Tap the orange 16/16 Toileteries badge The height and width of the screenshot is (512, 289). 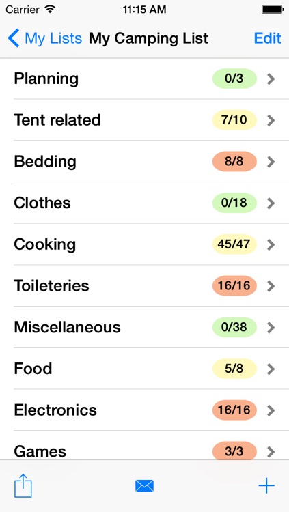234,286
